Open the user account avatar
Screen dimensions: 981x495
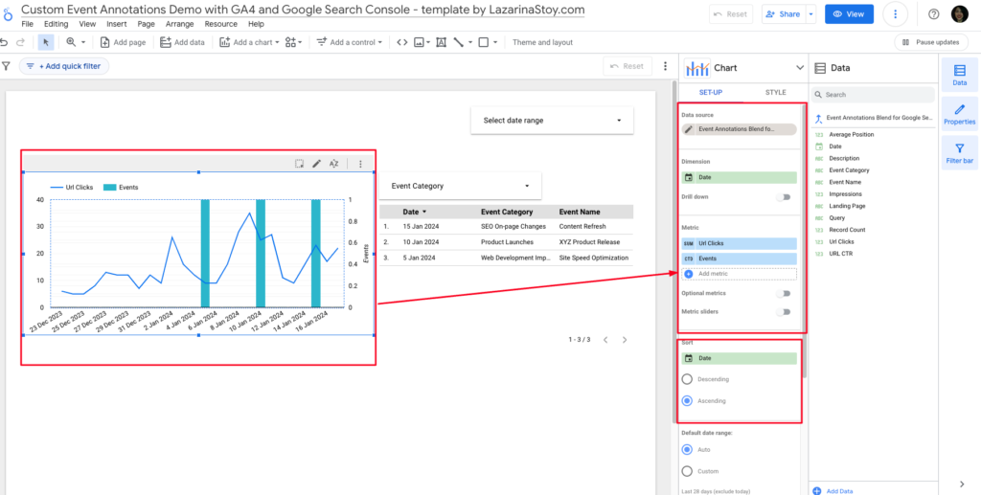tap(959, 13)
